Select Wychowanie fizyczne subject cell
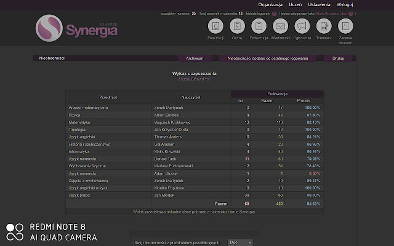Image resolution: width=394 pixels, height=246 pixels. click(x=108, y=166)
